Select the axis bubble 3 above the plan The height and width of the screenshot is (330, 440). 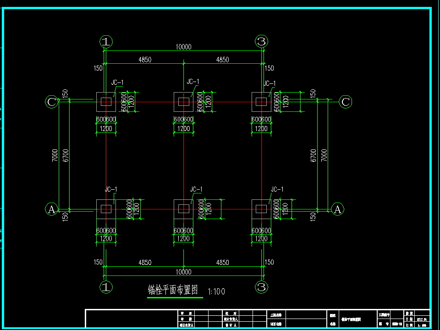coord(261,41)
